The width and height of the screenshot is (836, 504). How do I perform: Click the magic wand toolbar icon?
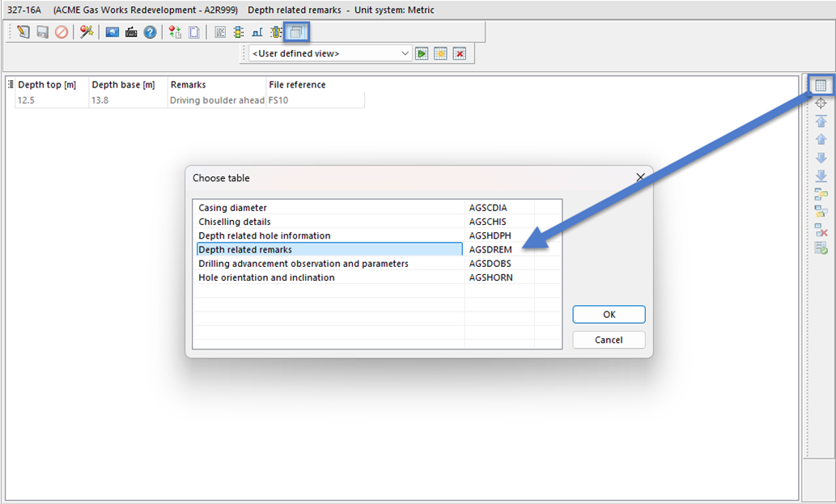[86, 32]
